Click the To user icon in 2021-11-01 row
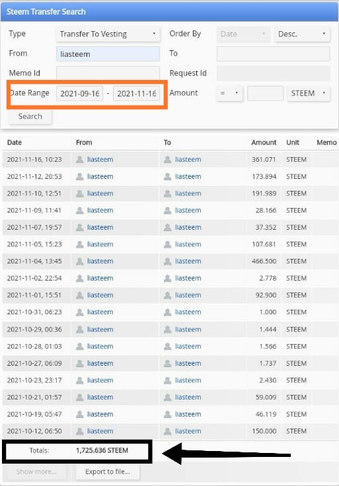This screenshot has width=339, height=486. (x=167, y=295)
